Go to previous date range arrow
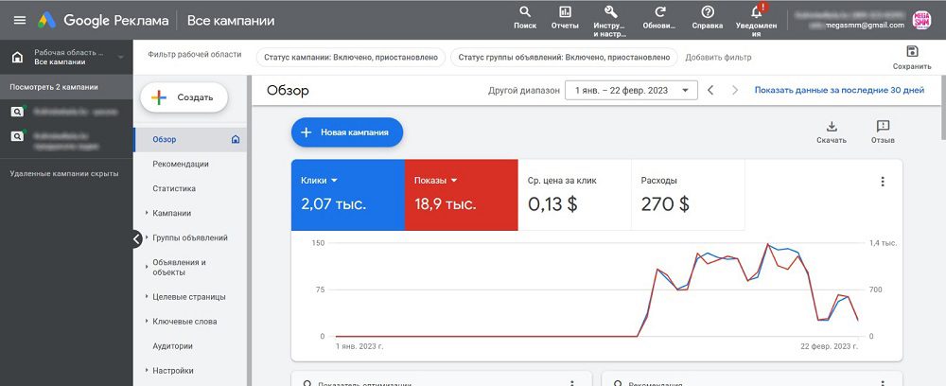Viewport: 946px width, 386px height. tap(710, 91)
